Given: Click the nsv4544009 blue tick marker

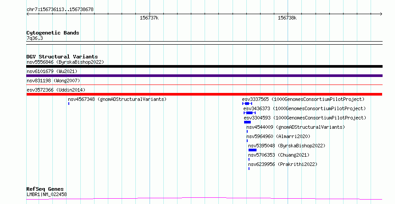Looking at the screenshot, I should (x=247, y=131).
